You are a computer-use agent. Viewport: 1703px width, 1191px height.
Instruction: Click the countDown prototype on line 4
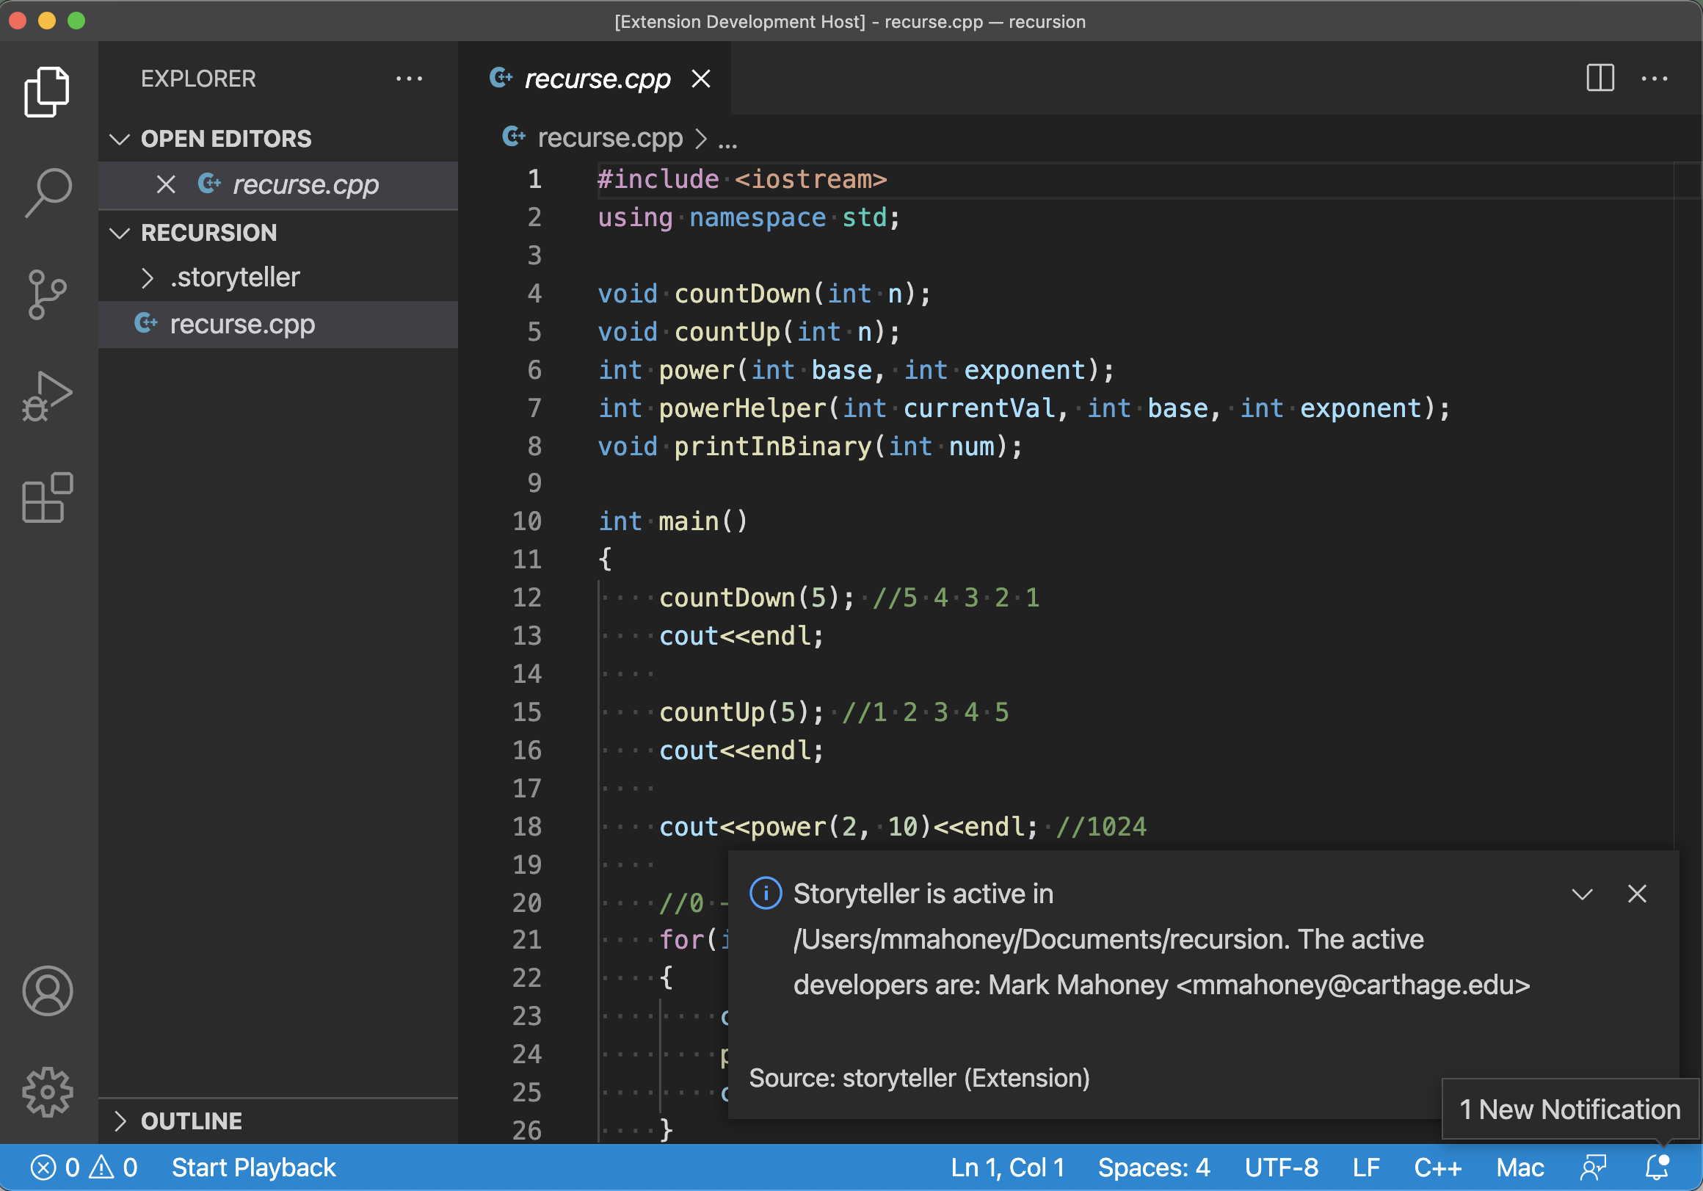(x=764, y=294)
